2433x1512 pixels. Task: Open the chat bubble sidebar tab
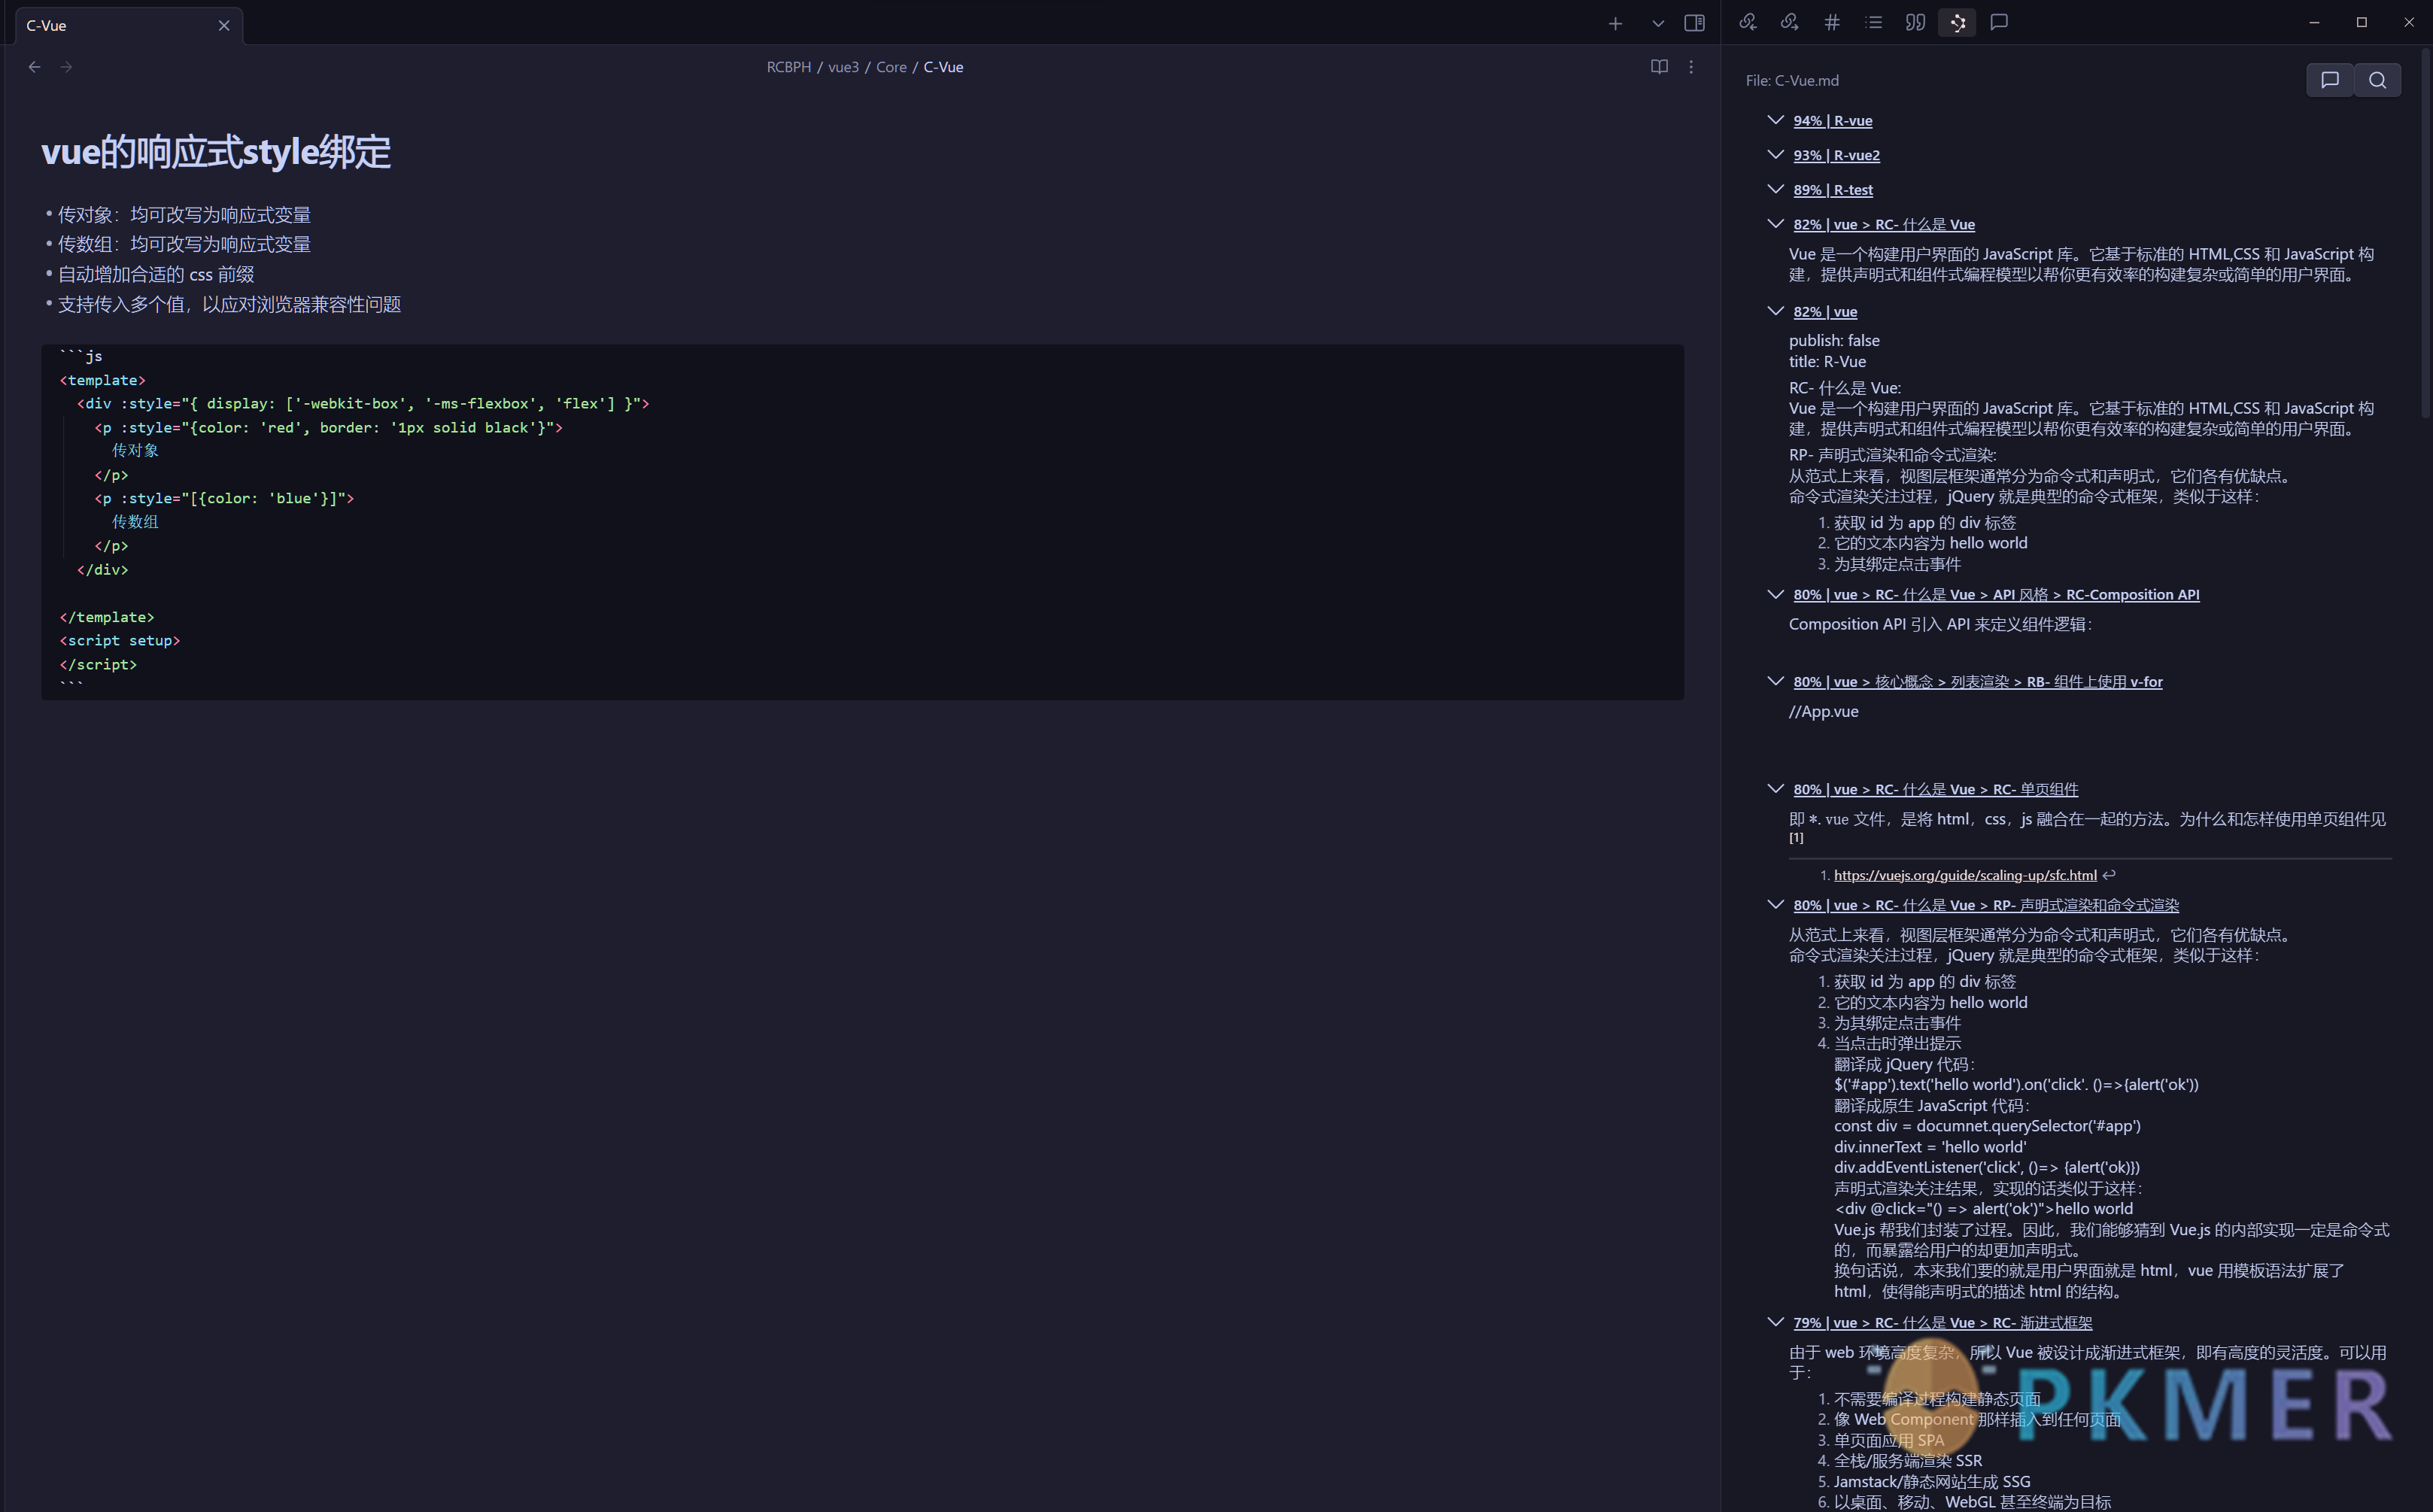[1999, 22]
